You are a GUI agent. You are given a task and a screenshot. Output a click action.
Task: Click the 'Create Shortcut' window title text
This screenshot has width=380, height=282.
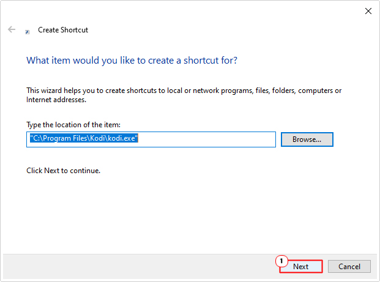click(x=63, y=29)
